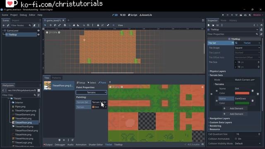Expand the Custom Data Layers section
Viewport: 265px width, 149px height.
220,123
